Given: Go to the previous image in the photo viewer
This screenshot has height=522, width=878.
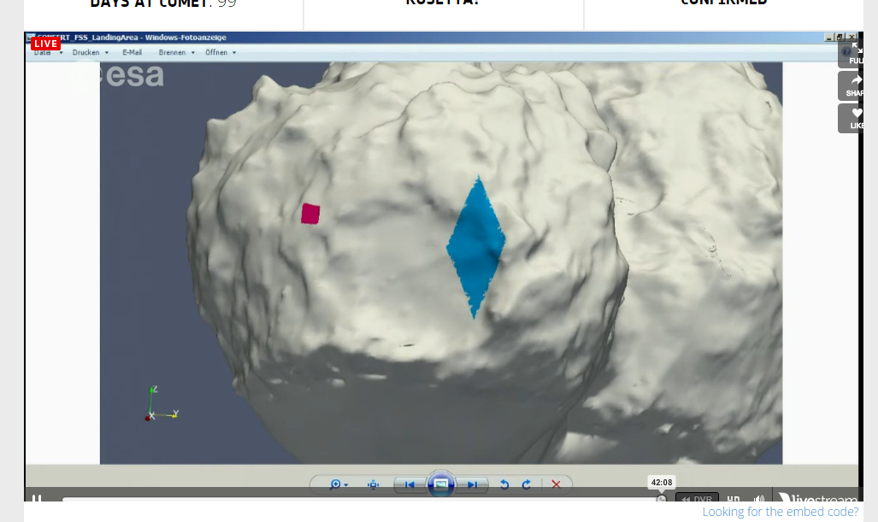Looking at the screenshot, I should (410, 484).
